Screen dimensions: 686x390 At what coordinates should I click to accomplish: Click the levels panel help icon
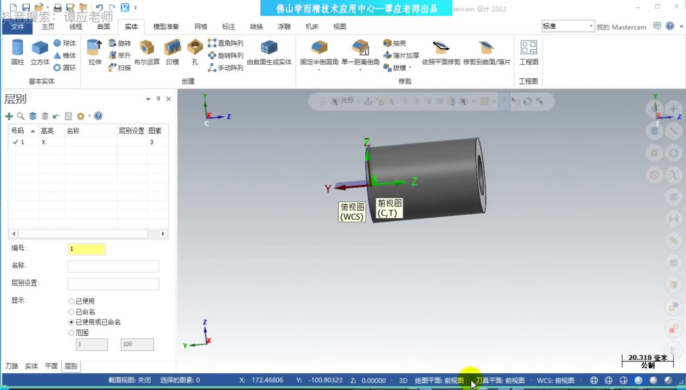(98, 116)
